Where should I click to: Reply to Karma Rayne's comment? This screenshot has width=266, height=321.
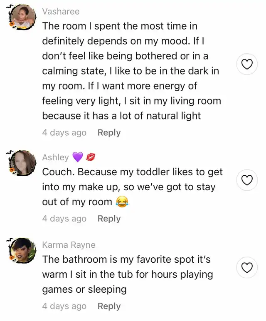[109, 306]
